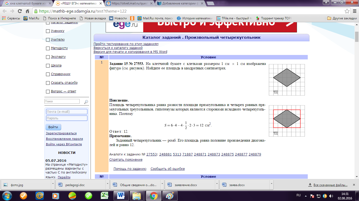Open the История математики bookmark
Screen dimensions: 359x201
194,18
